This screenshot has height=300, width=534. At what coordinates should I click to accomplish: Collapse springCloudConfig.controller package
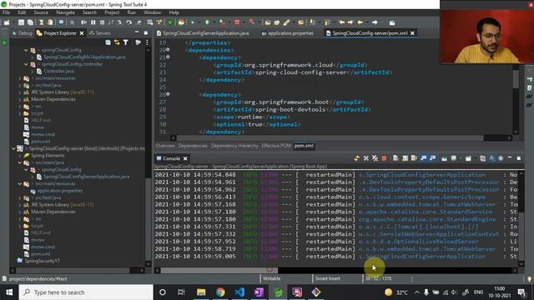pyautogui.click(x=26, y=64)
